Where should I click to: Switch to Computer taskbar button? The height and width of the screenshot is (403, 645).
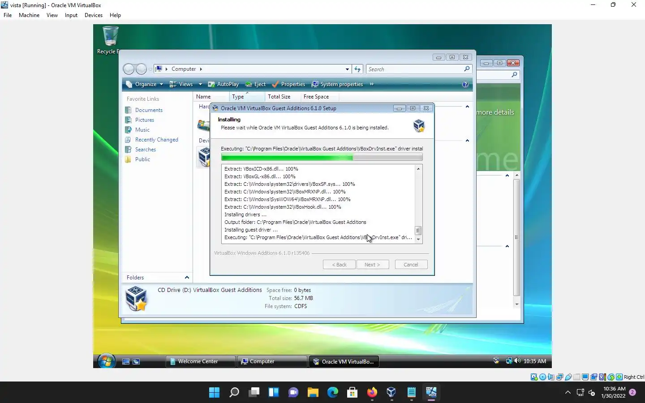272,361
